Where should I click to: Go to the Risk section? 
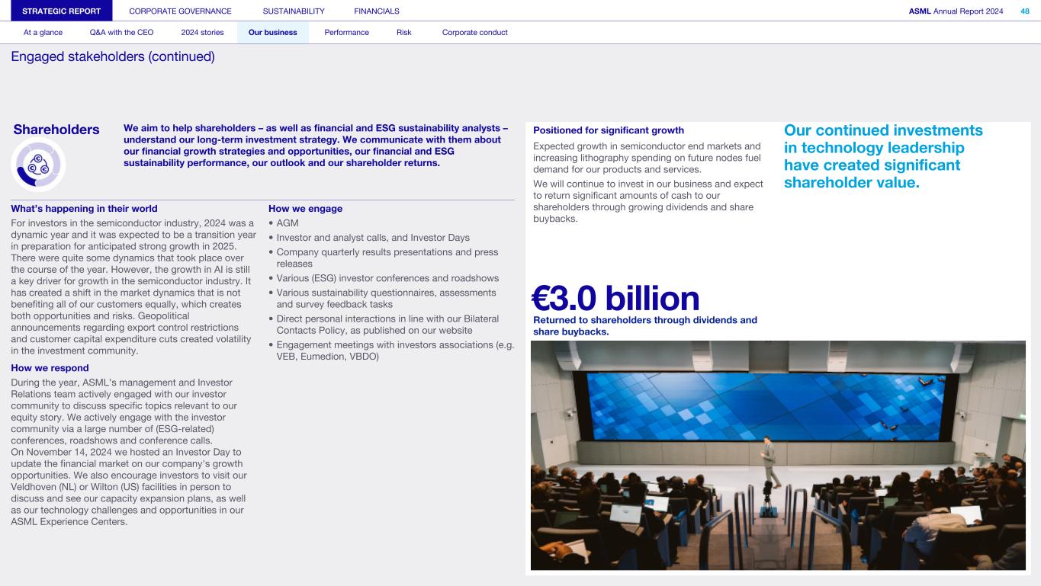[403, 32]
